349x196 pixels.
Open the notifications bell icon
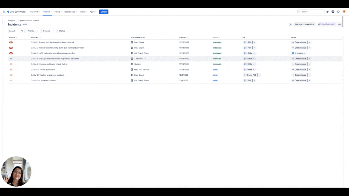(x=327, y=12)
